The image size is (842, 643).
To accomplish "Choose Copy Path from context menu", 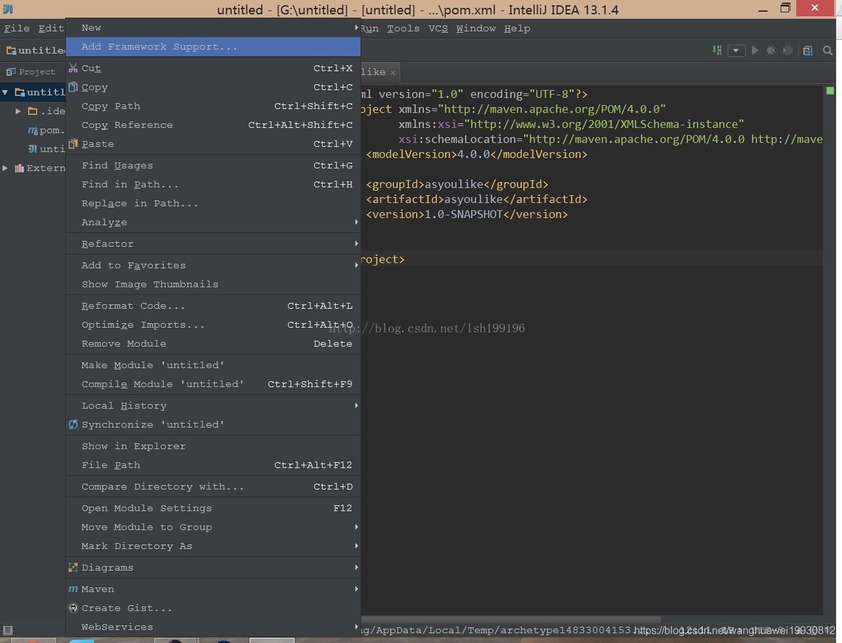I will [x=214, y=106].
